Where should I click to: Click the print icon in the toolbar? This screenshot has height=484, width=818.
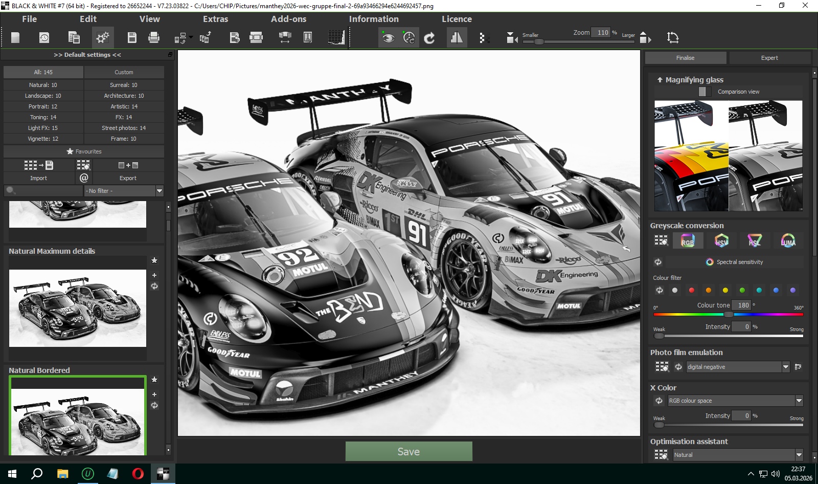(x=153, y=37)
